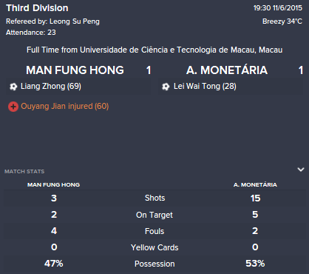The width and height of the screenshot is (309, 274).
Task: Click the MATCH STATS header label
Action: (x=24, y=171)
